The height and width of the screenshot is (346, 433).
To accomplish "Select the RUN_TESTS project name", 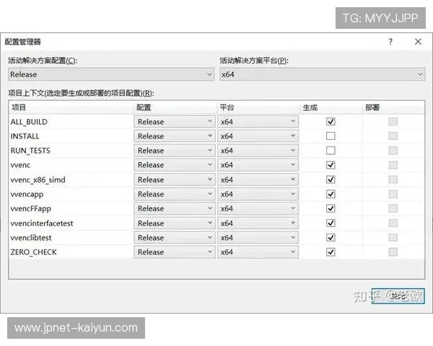I will click(30, 151).
